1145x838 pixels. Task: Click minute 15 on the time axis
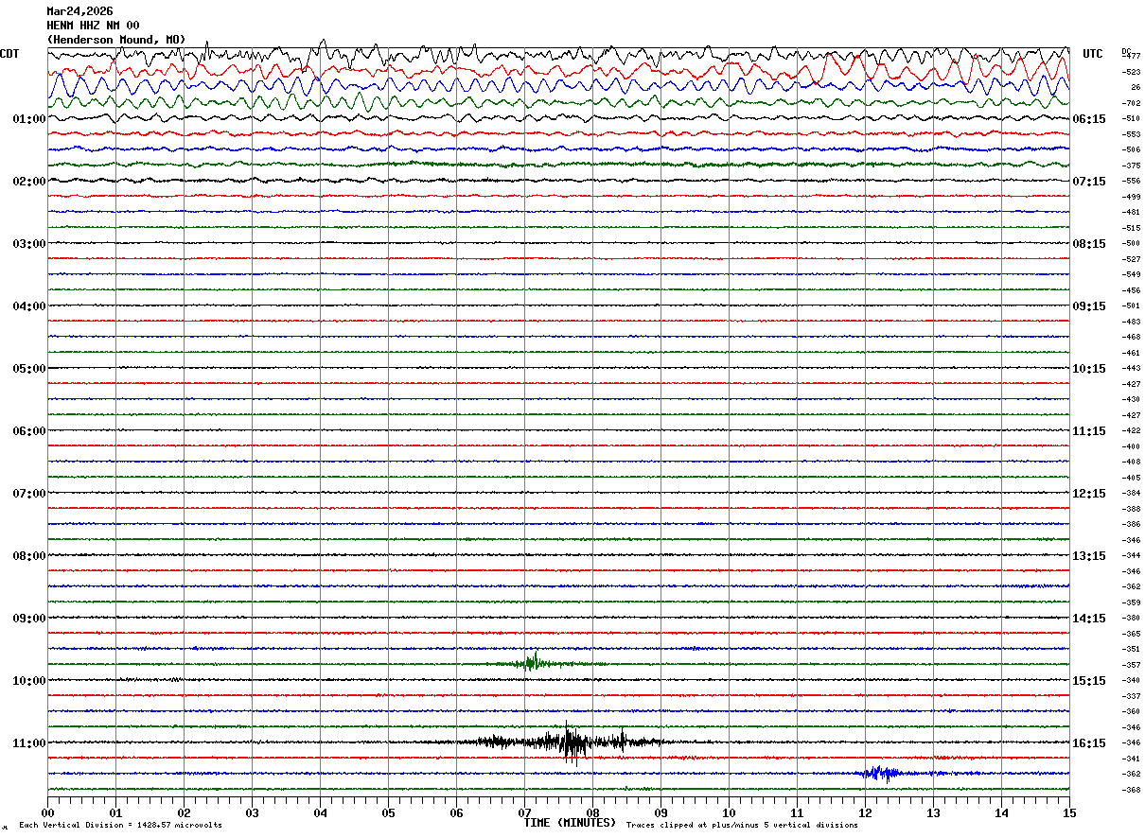[1069, 812]
